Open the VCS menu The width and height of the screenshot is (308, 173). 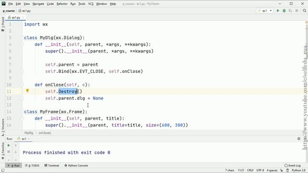click(x=91, y=4)
